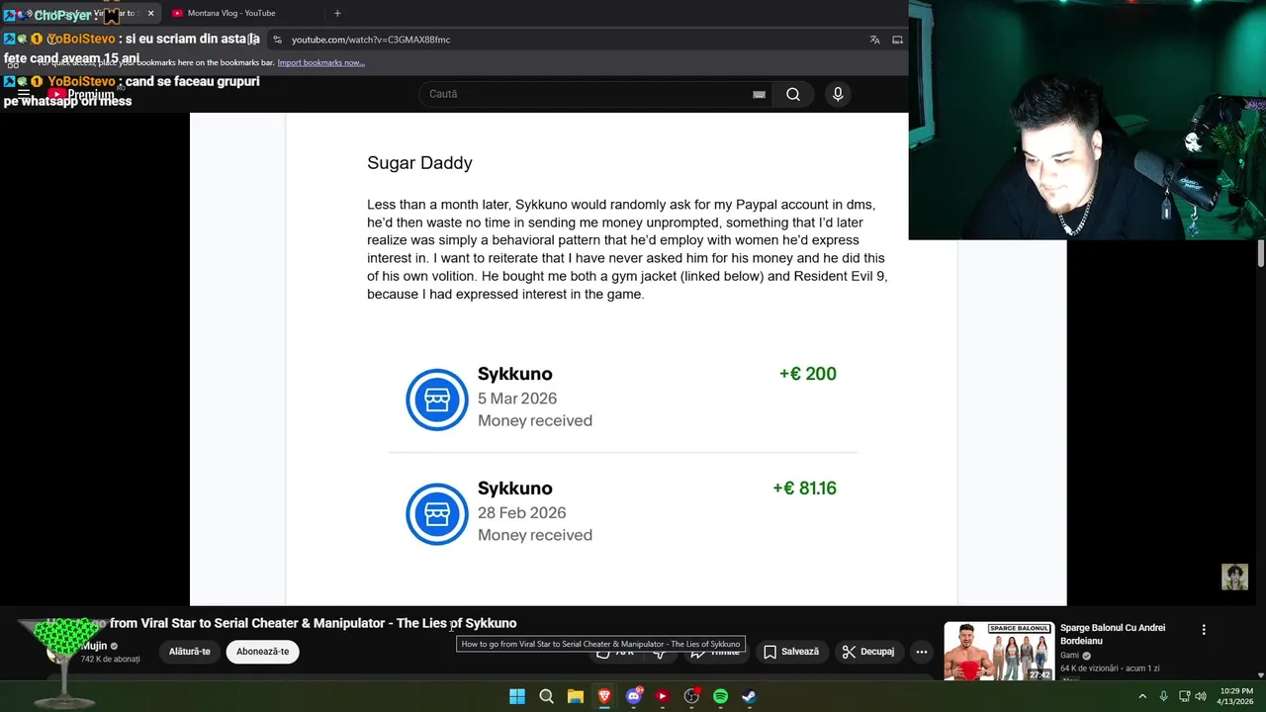The width and height of the screenshot is (1266, 712).
Task: Click the Sugar Daddy heading
Action: coord(419,163)
